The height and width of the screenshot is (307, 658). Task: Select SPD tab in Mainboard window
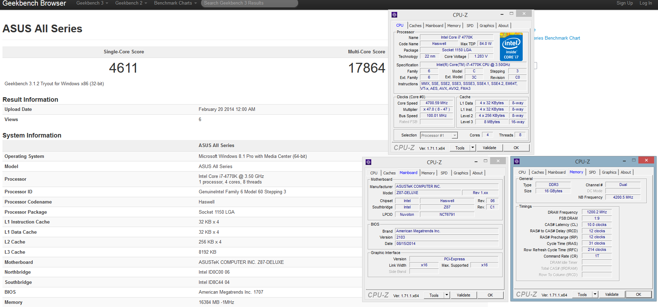(444, 173)
